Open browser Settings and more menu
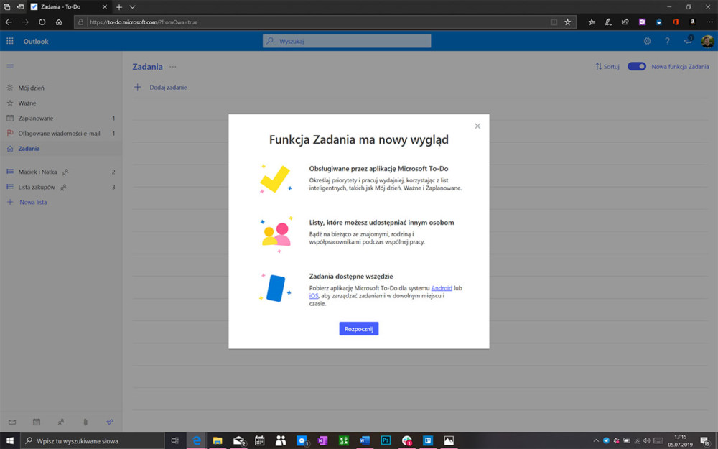Viewport: 718px width, 449px height. (709, 22)
